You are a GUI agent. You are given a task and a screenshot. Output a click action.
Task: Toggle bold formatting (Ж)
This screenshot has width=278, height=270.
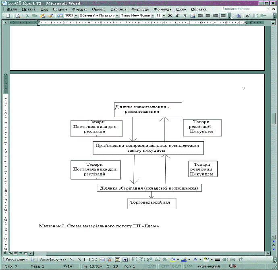pos(170,16)
